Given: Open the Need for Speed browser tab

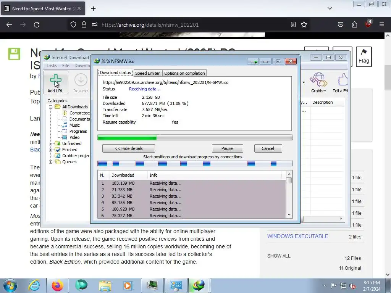Looking at the screenshot, I should click(x=43, y=8).
